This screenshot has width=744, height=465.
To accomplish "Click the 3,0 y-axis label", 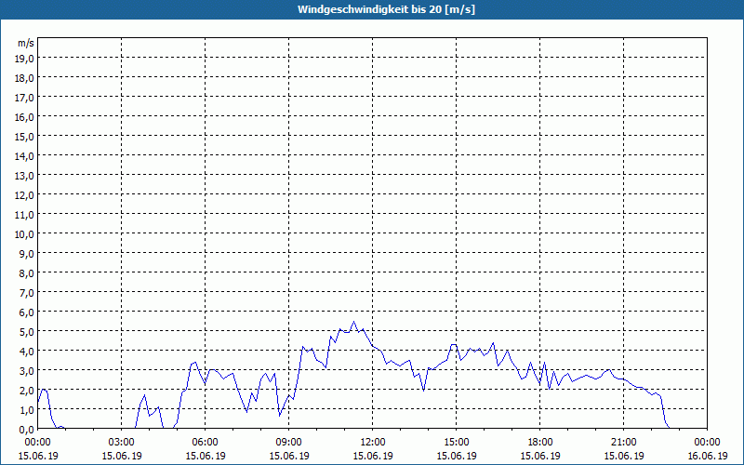I will coord(27,370).
